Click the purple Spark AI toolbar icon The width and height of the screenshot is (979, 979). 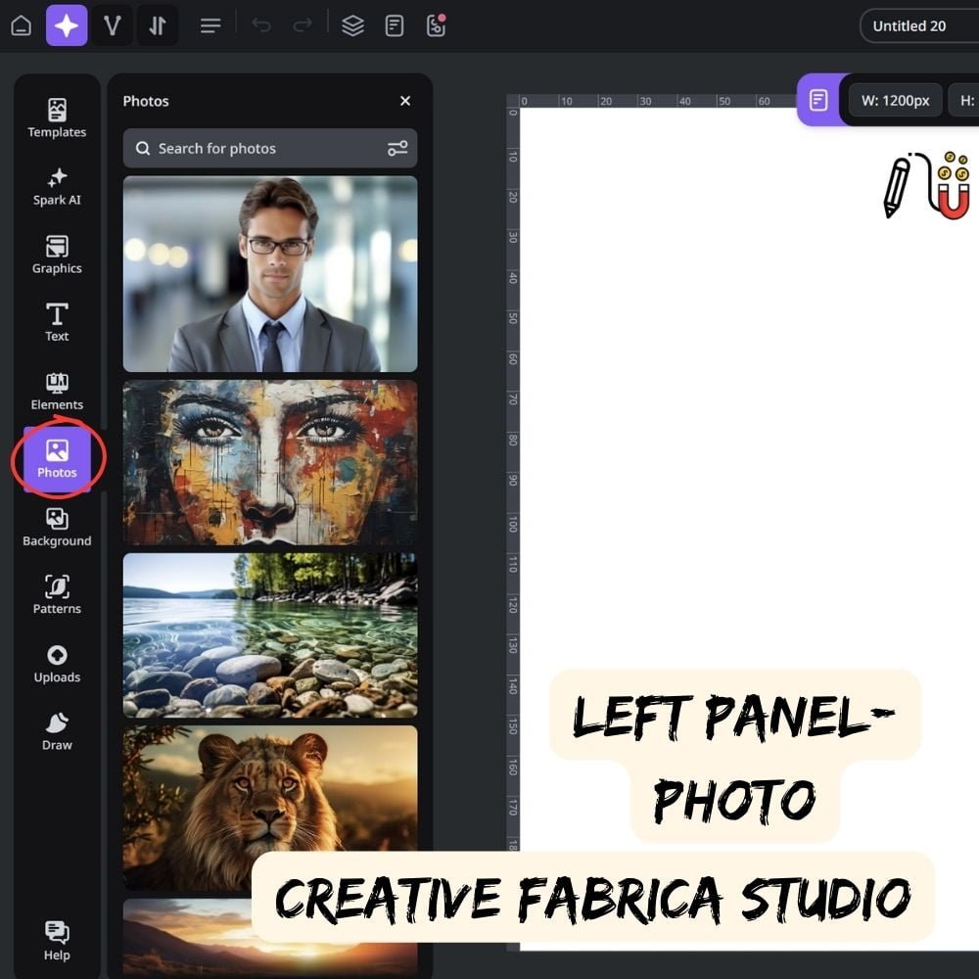click(x=67, y=24)
